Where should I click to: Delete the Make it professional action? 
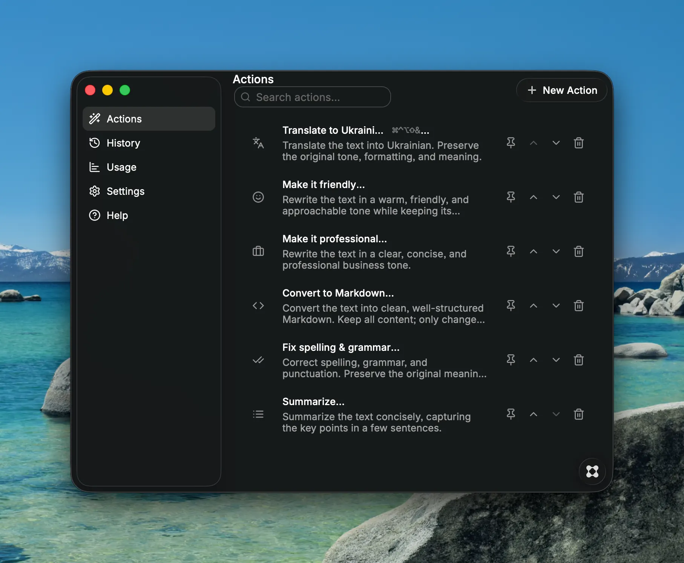click(579, 251)
